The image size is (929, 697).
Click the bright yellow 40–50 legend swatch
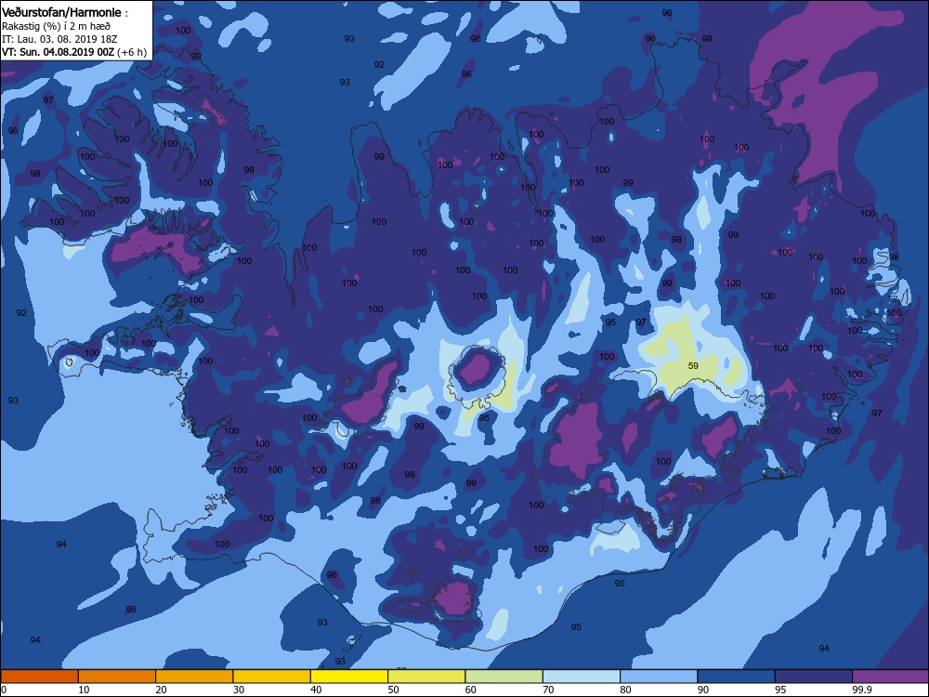coord(349,677)
